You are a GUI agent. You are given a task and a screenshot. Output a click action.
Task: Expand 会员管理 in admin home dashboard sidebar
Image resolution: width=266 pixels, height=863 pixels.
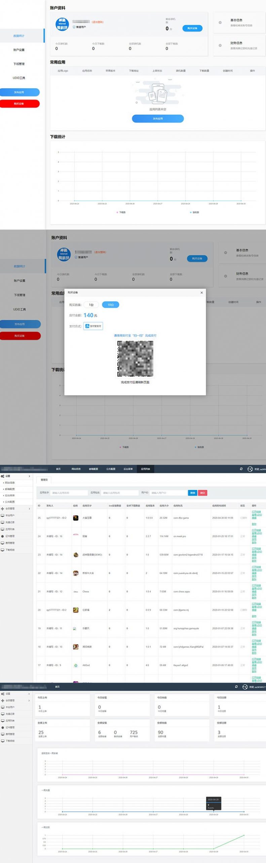16,701
